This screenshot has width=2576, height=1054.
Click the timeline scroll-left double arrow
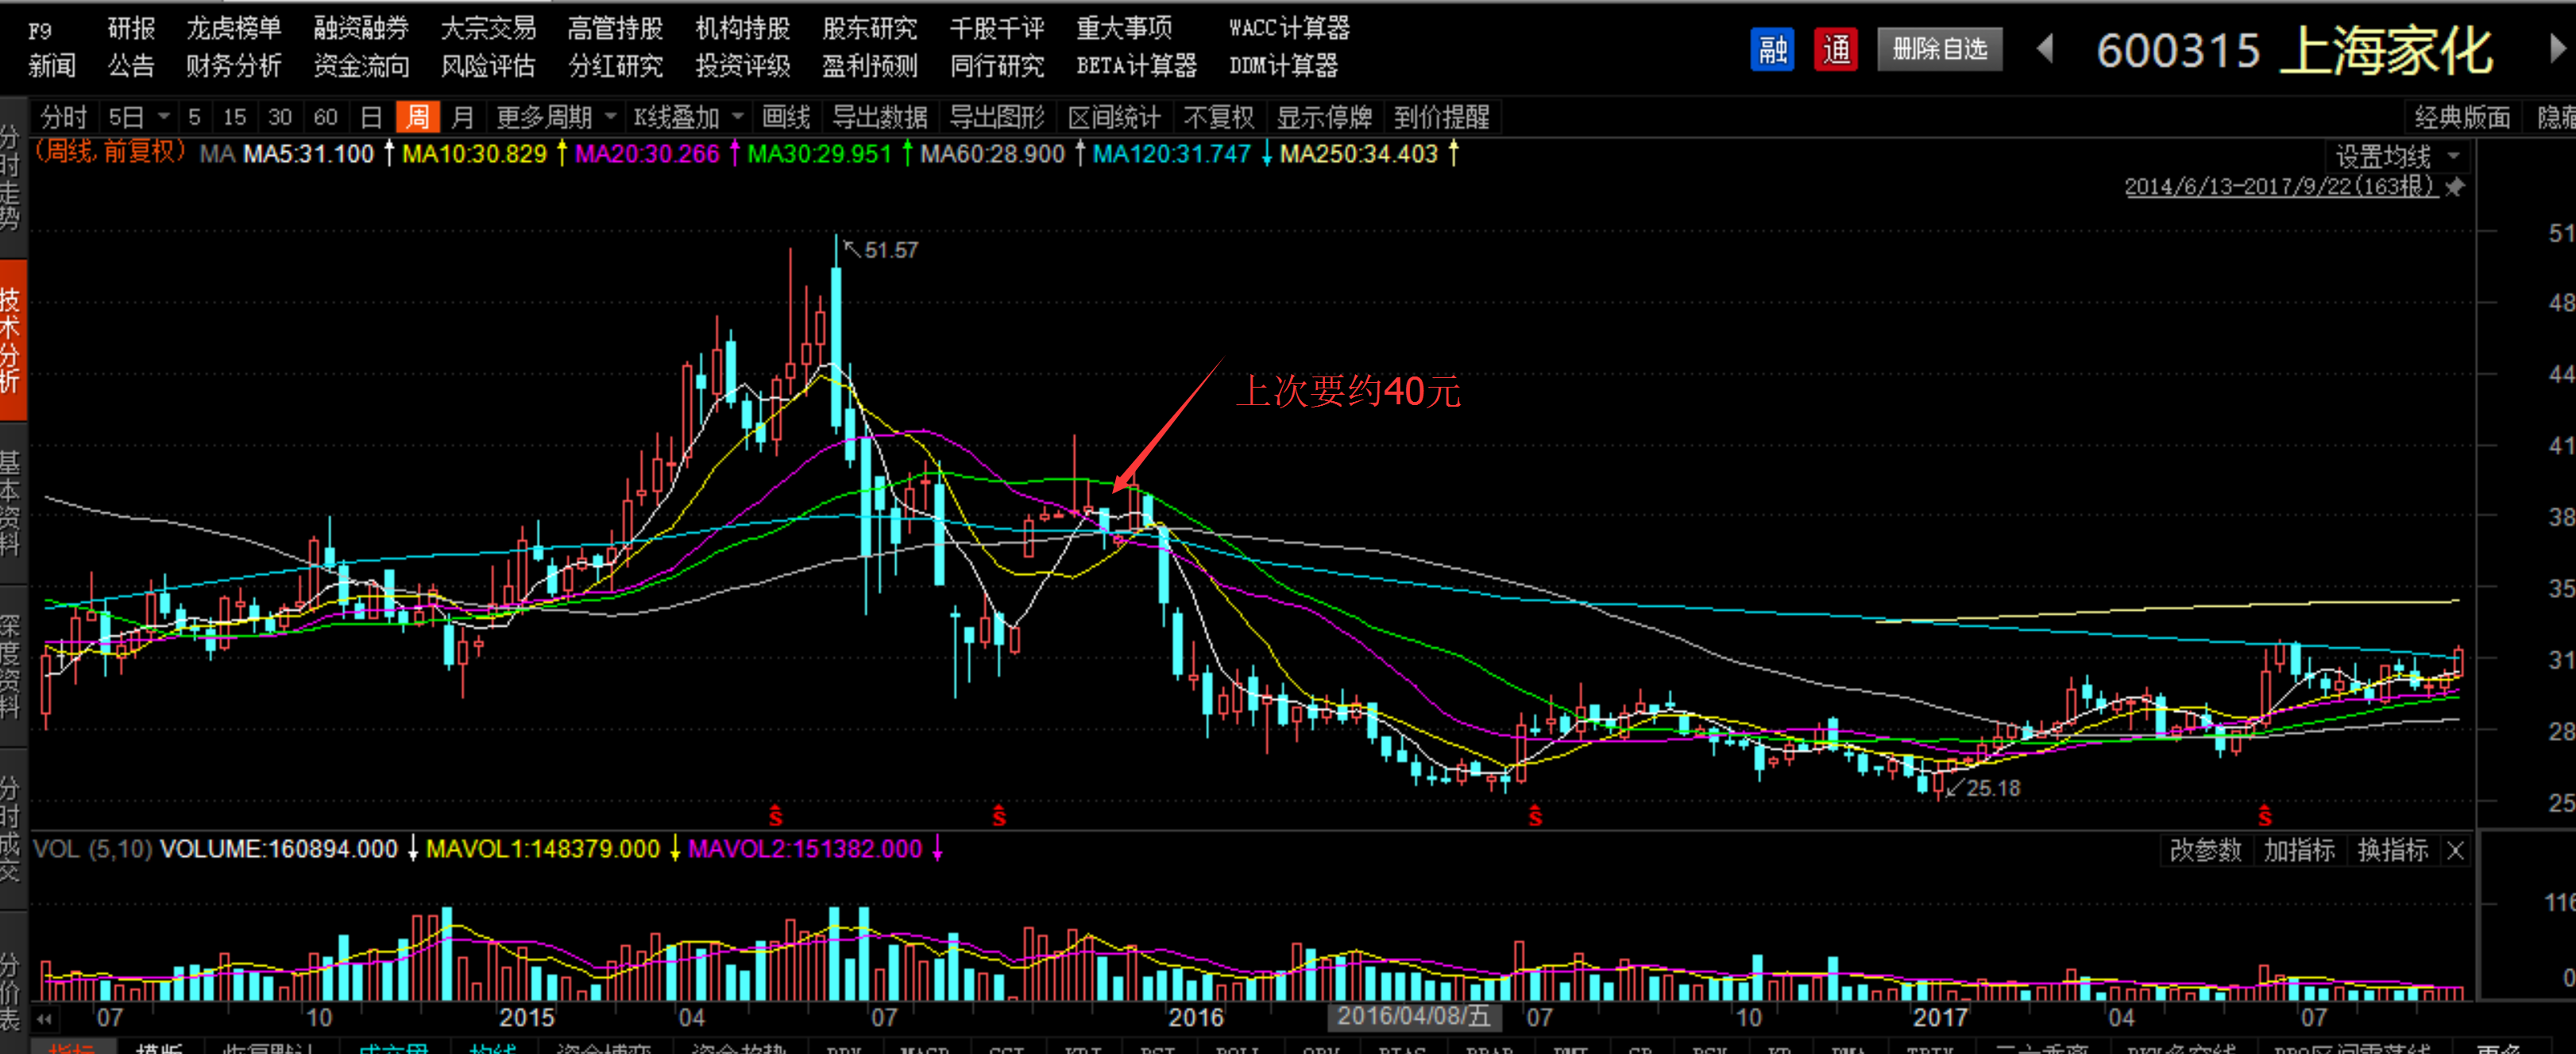tap(44, 1018)
